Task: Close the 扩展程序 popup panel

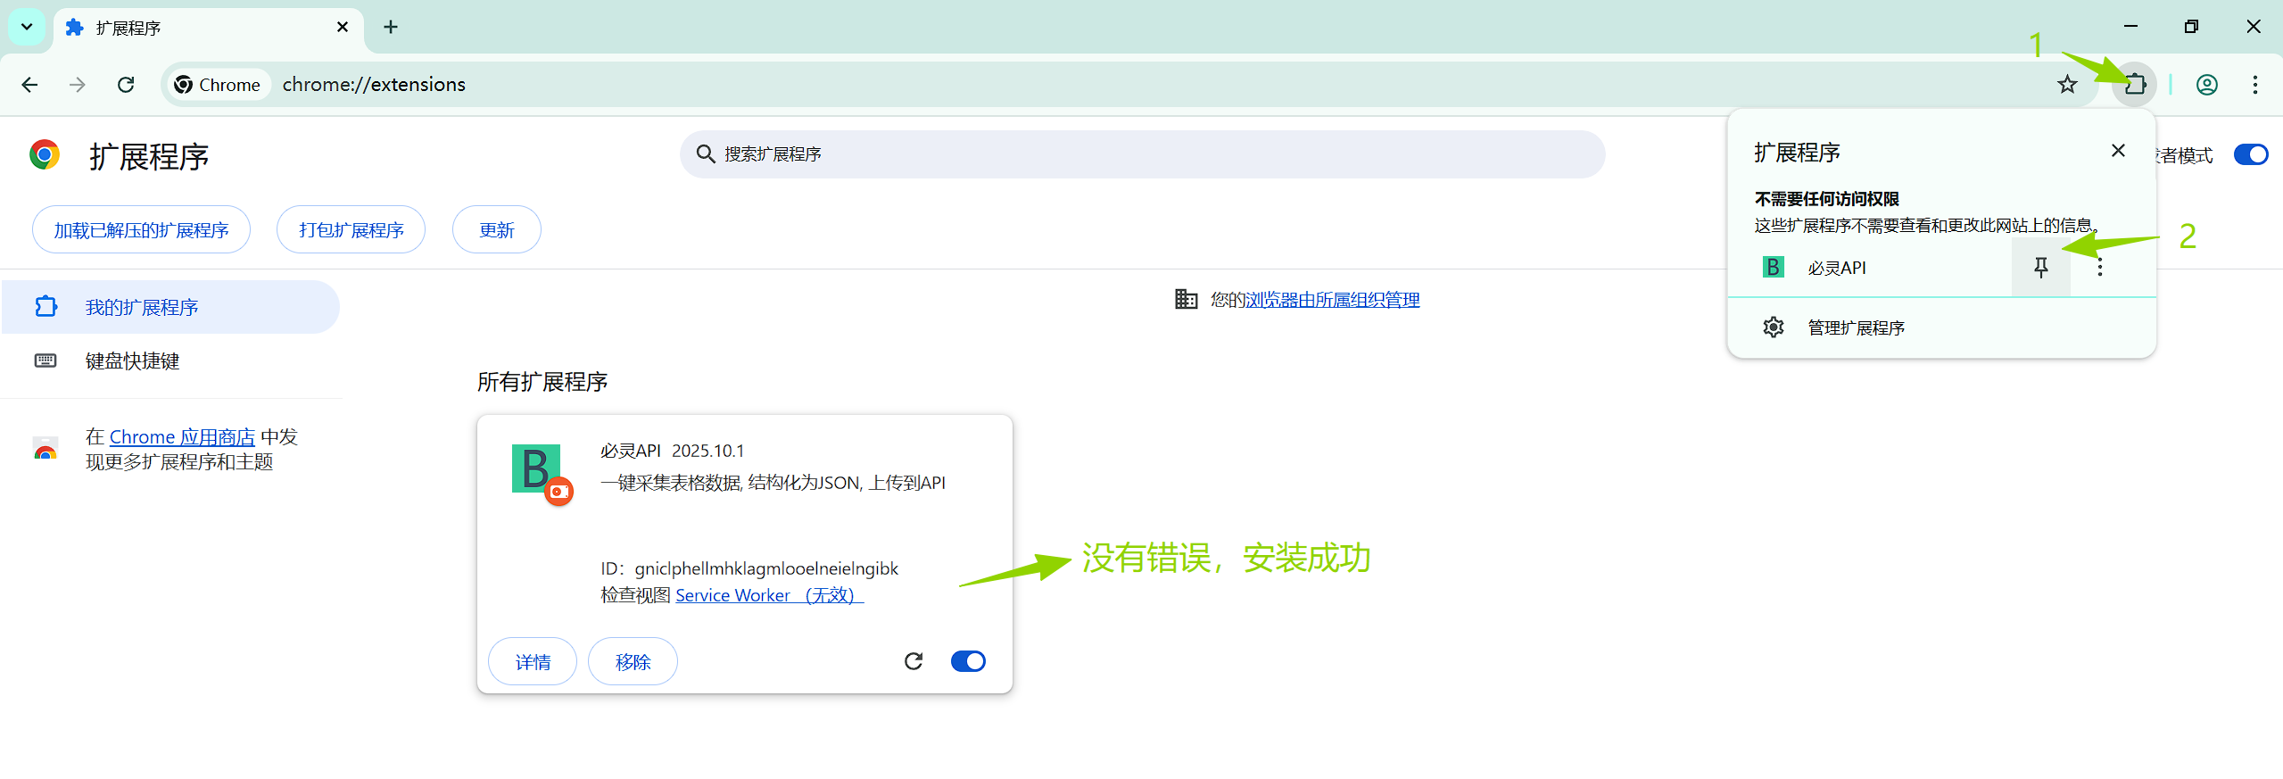Action: (x=2118, y=151)
